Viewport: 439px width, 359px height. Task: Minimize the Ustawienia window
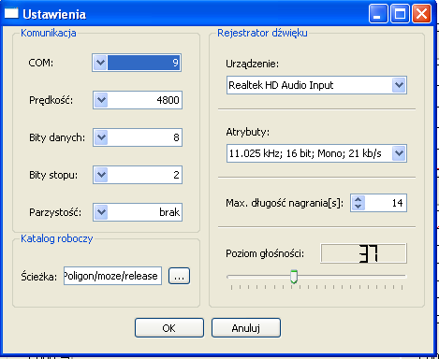tap(378, 14)
